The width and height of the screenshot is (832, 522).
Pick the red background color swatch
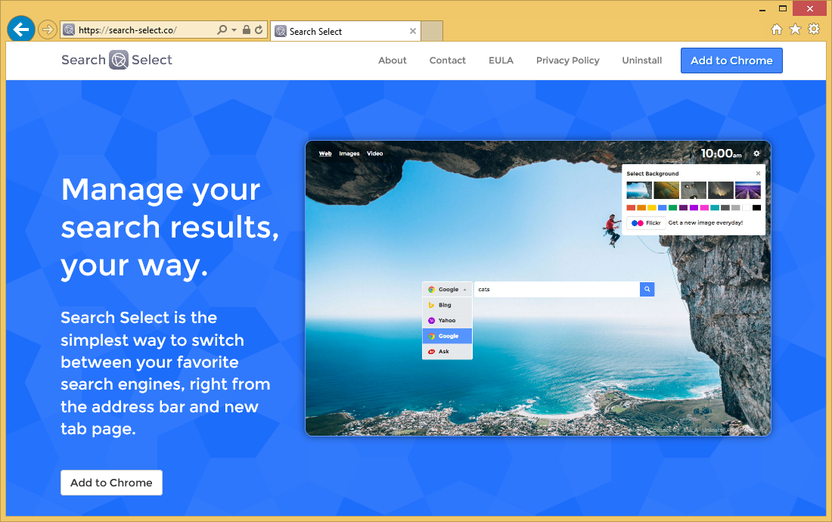(x=631, y=208)
